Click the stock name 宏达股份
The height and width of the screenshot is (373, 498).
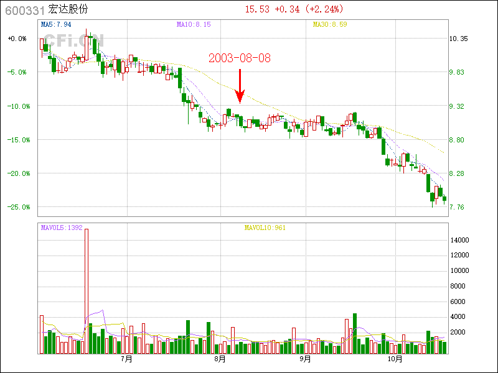tap(68, 9)
